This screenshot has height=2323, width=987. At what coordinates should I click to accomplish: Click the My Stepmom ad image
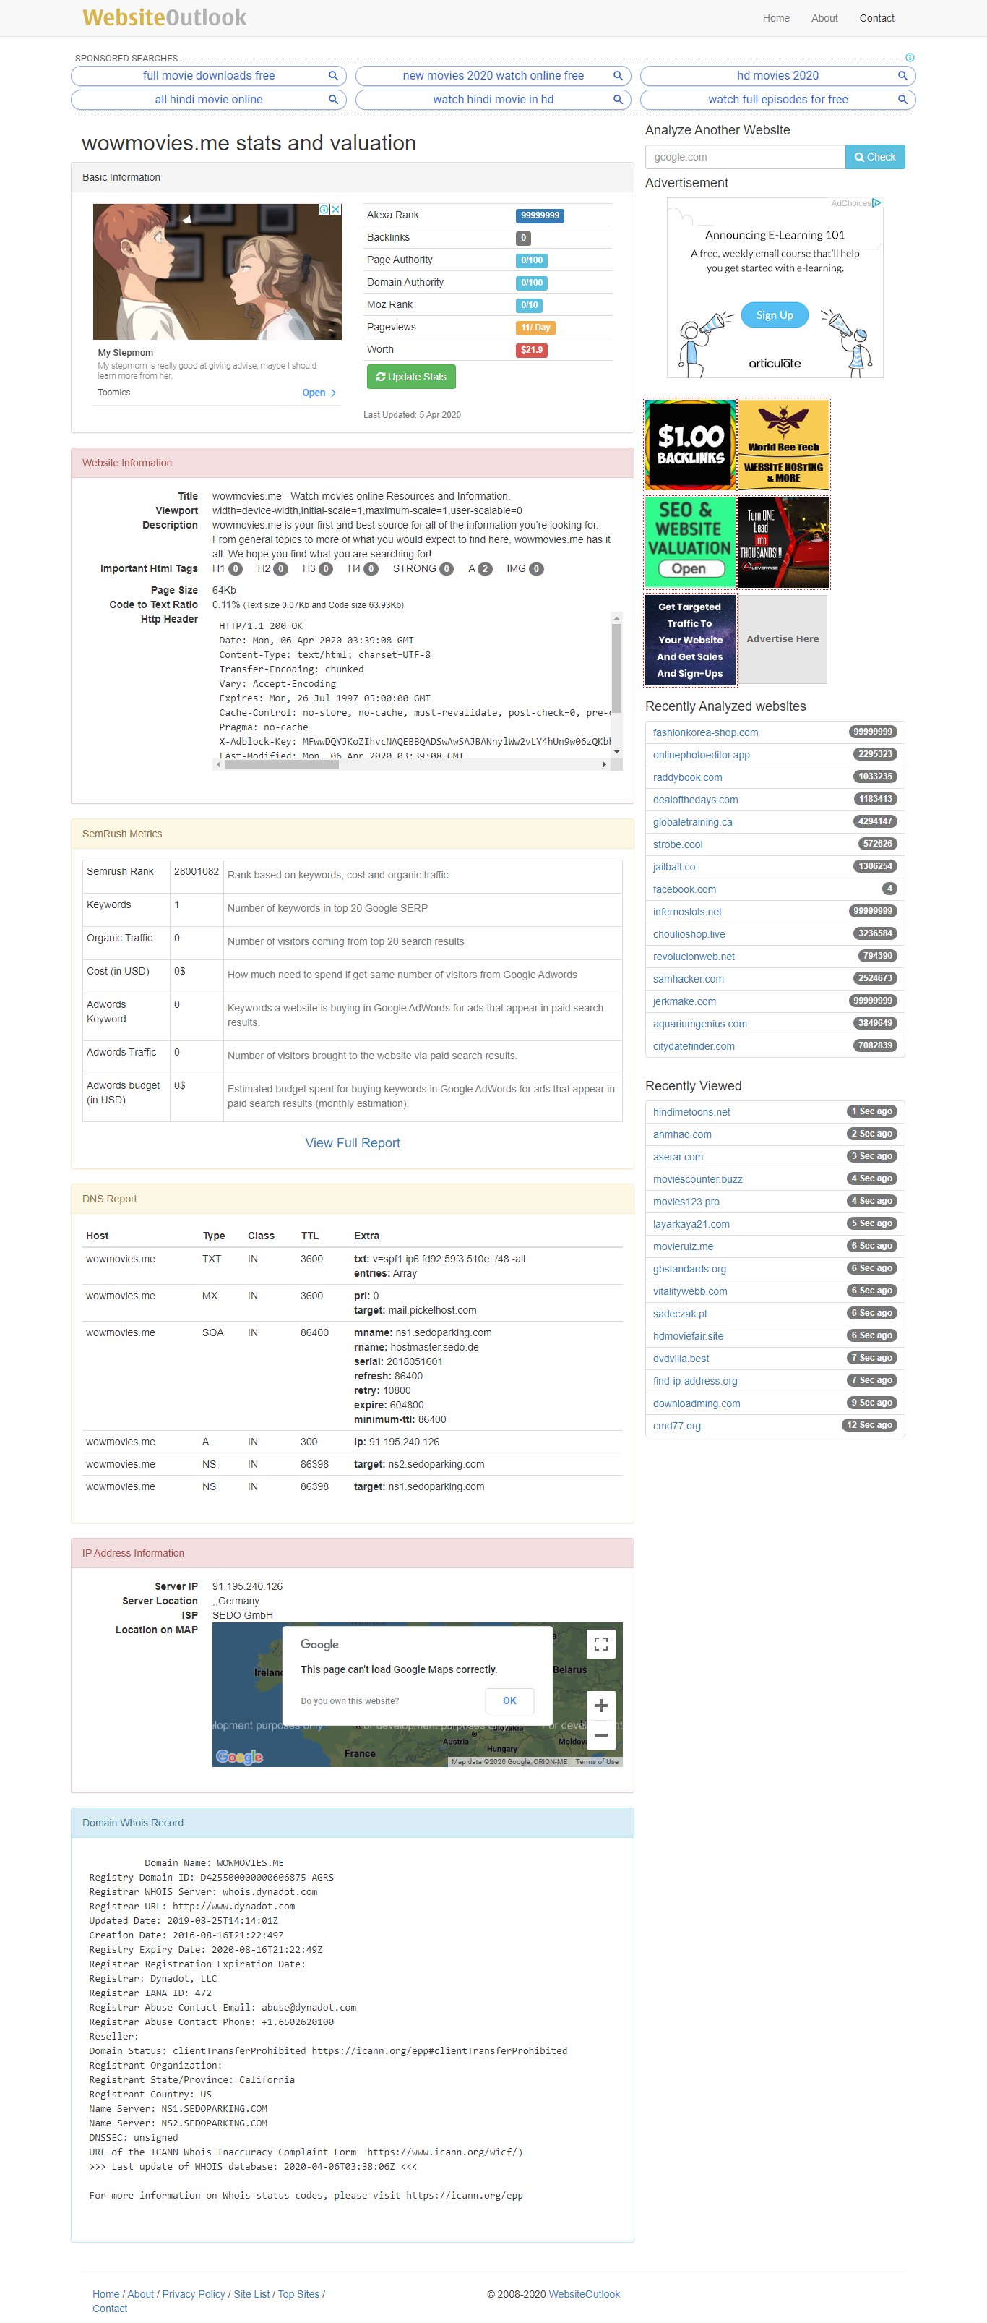click(217, 271)
